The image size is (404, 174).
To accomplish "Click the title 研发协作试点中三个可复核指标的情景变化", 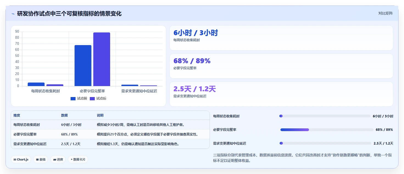I will coord(69,13).
